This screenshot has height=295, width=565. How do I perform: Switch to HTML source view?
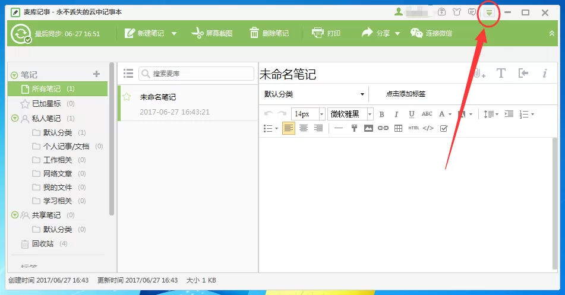click(x=414, y=128)
